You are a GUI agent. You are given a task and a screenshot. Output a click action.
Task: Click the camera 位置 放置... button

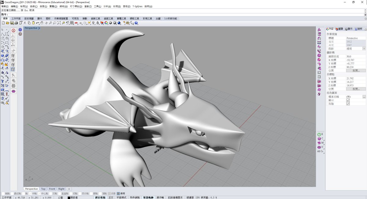[356, 70]
